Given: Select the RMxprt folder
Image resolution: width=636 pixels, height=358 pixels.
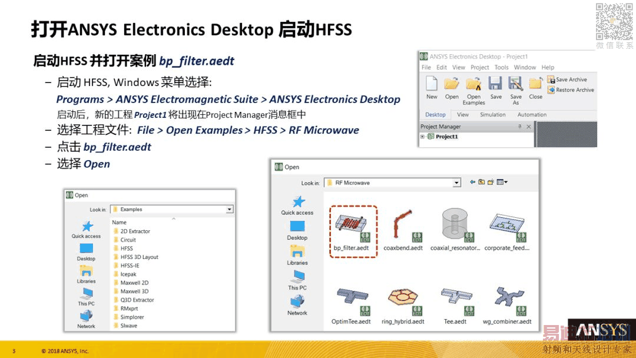Looking at the screenshot, I should tap(126, 309).
